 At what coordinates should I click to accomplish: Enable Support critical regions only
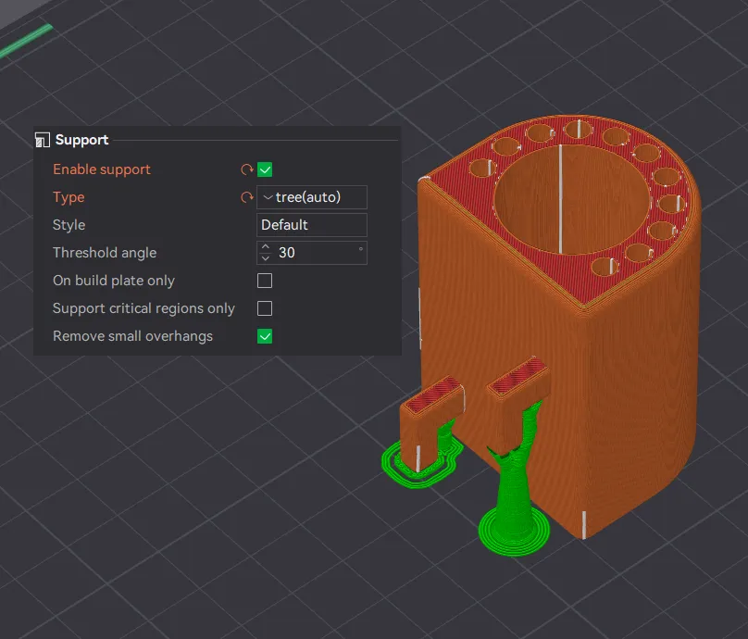pyautogui.click(x=265, y=308)
